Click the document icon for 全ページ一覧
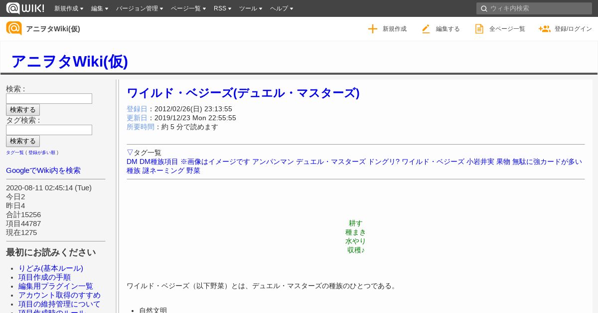 [479, 29]
